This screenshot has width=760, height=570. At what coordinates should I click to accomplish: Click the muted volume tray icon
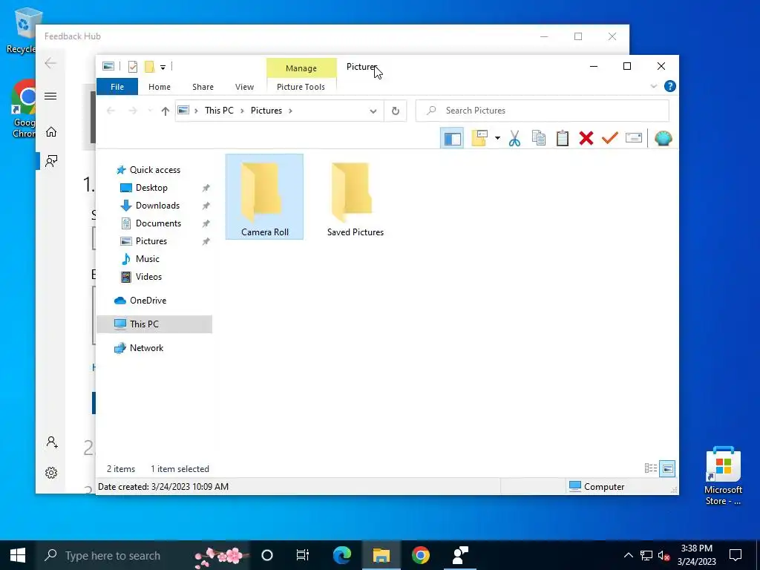click(x=664, y=555)
